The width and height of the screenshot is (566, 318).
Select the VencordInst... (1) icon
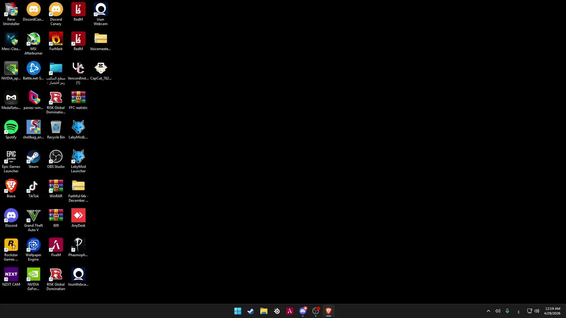point(78,73)
